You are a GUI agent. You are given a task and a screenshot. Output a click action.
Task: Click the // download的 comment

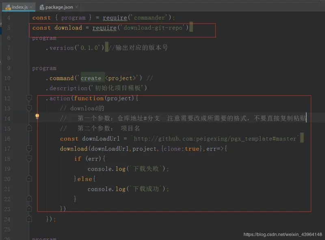click(82, 108)
